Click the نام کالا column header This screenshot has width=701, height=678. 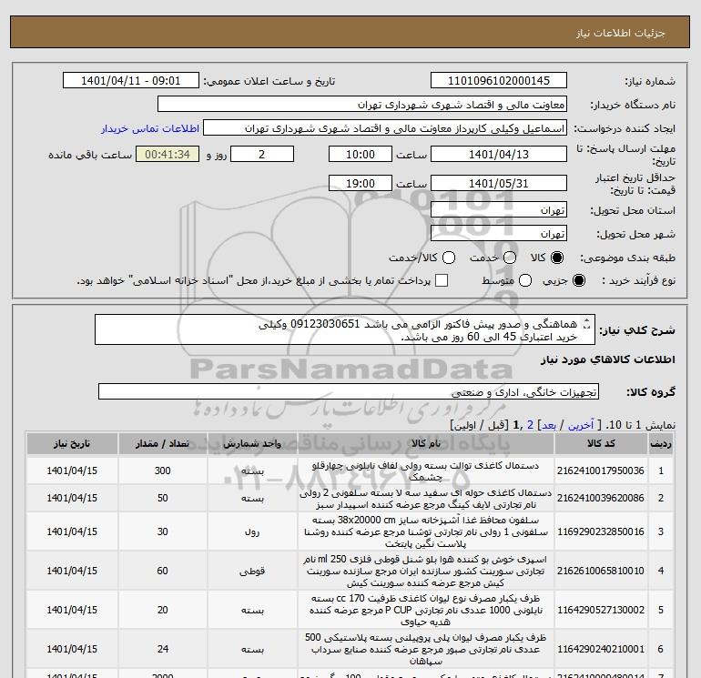click(426, 444)
